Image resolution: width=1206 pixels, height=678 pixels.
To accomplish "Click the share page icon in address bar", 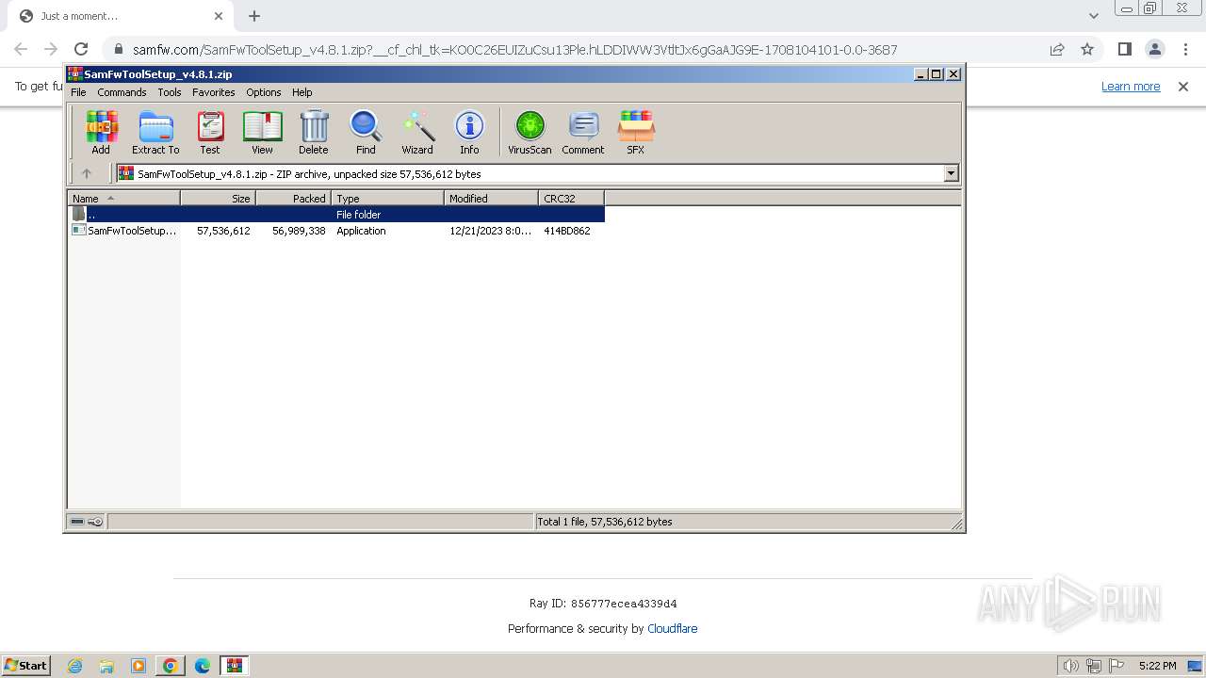I will pos(1057,49).
